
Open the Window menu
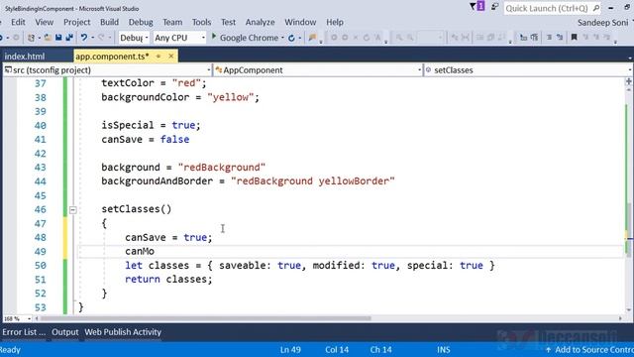(x=300, y=22)
